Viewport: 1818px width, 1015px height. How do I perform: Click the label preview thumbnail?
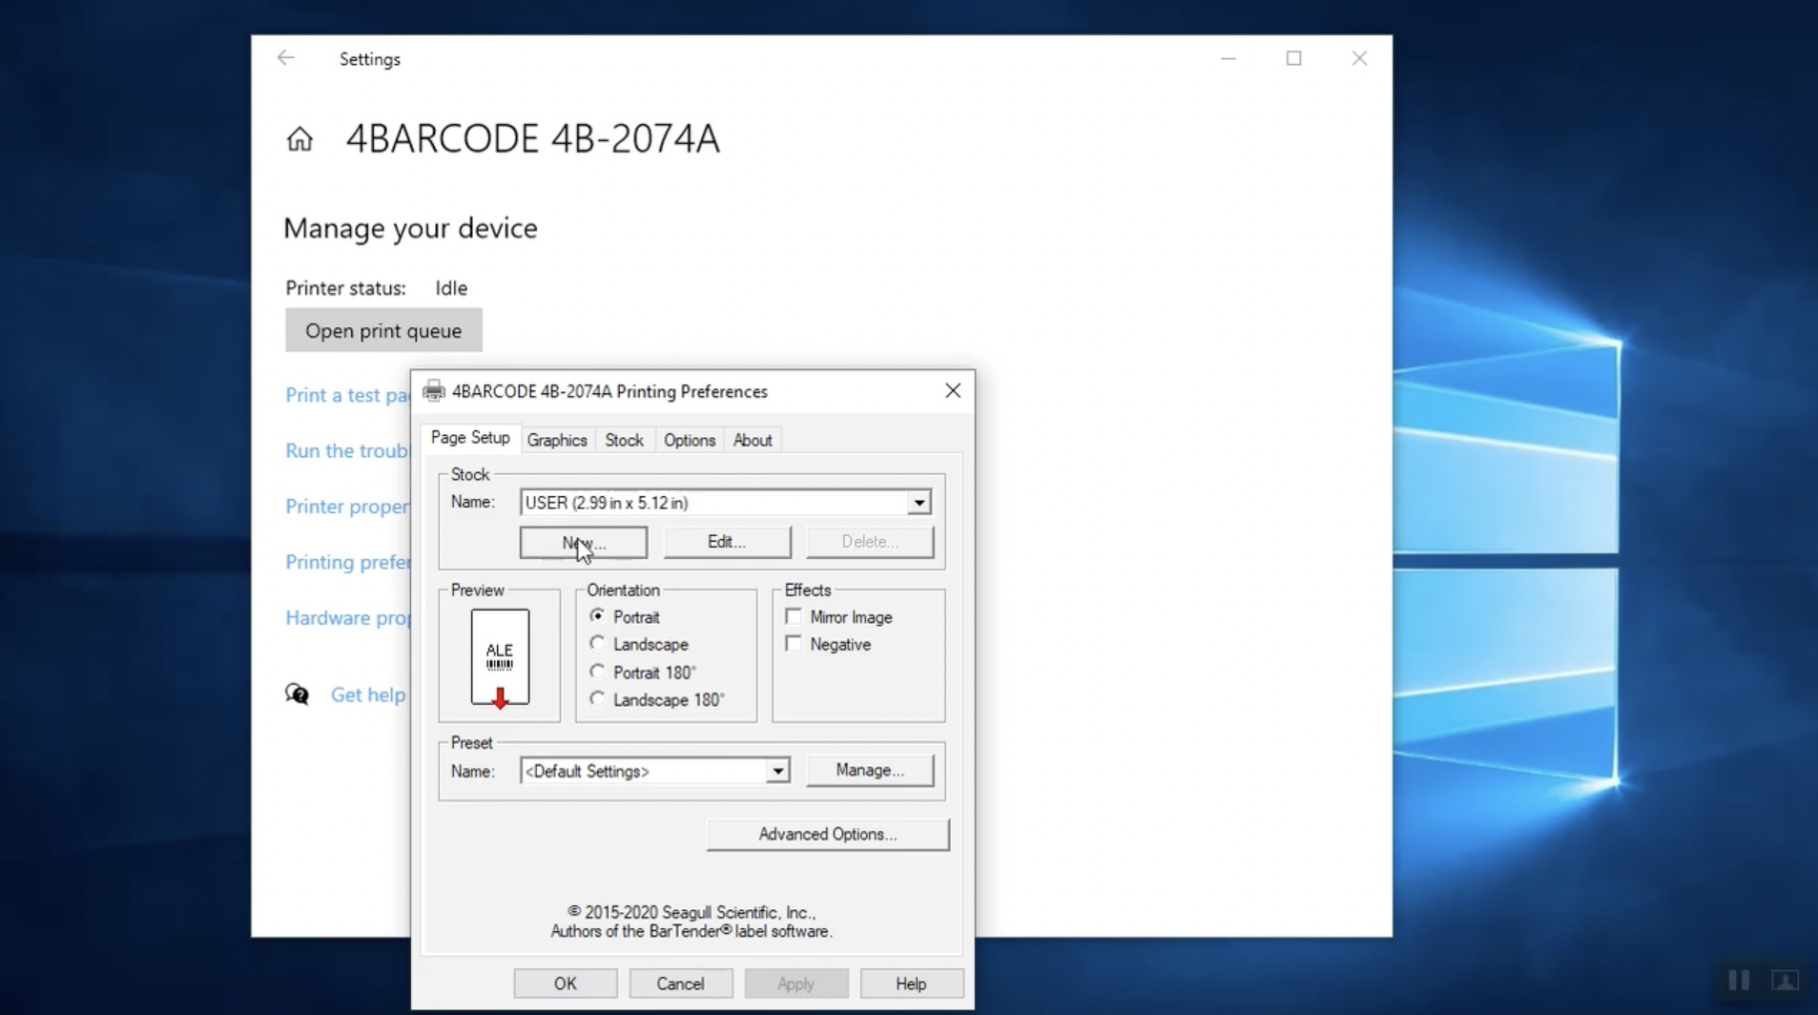500,658
